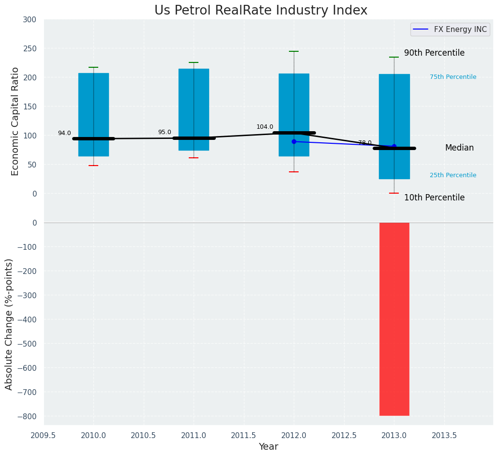
Task: Select FX Energy's 2013 blue data point
Action: click(x=394, y=146)
